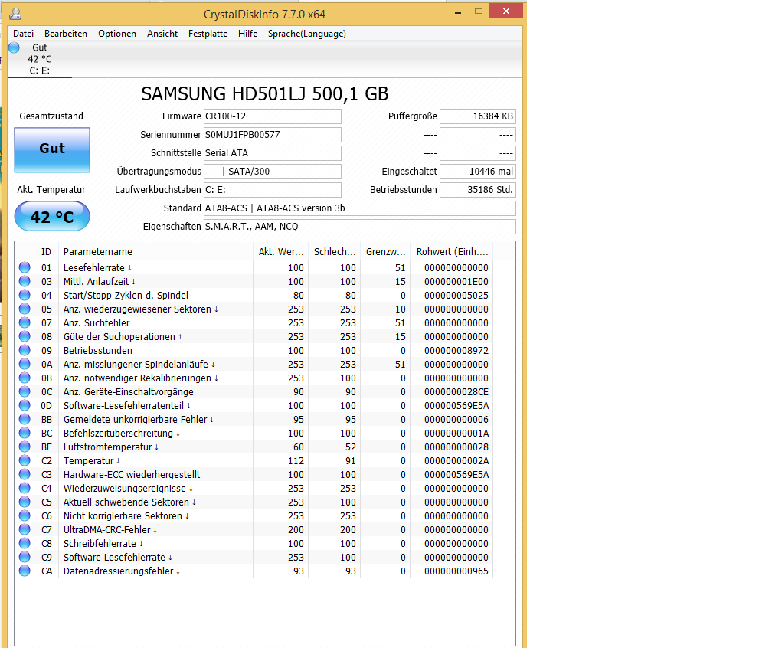Viewport: 772px width, 648px height.
Task: Click the Betriebsstunden field 35186 Std.
Action: pos(478,190)
